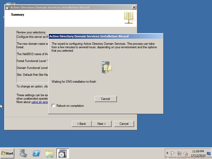Open Windows Explorer from the taskbar

pyautogui.click(x=50, y=153)
